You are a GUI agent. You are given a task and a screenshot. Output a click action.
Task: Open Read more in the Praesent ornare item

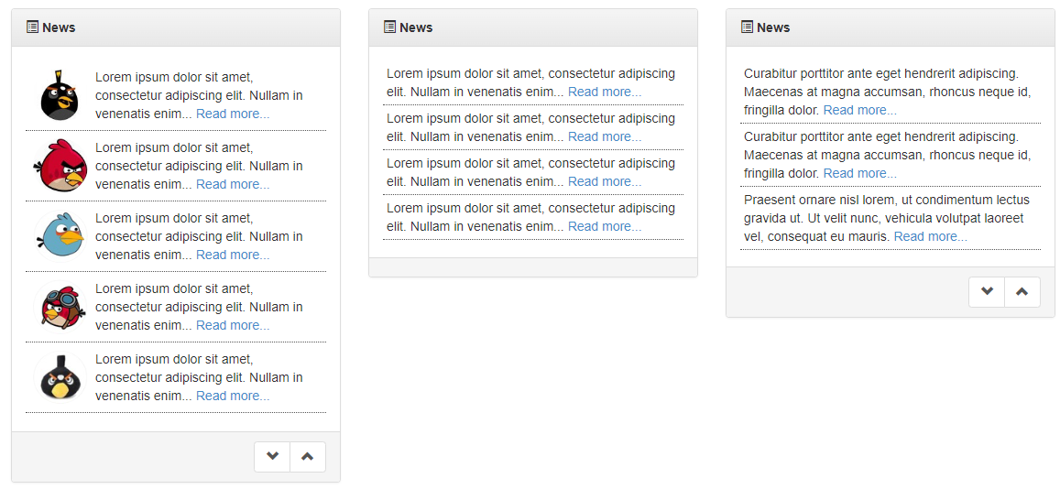[x=930, y=237]
